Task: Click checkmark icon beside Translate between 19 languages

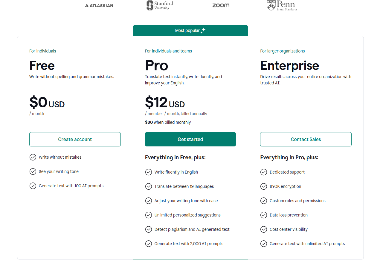Action: click(149, 186)
